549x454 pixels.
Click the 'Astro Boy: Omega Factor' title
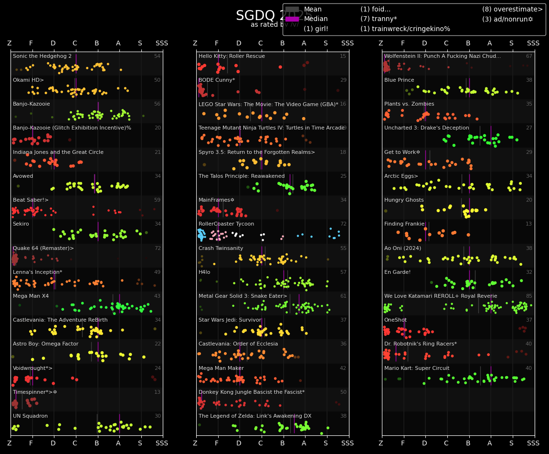pyautogui.click(x=45, y=344)
